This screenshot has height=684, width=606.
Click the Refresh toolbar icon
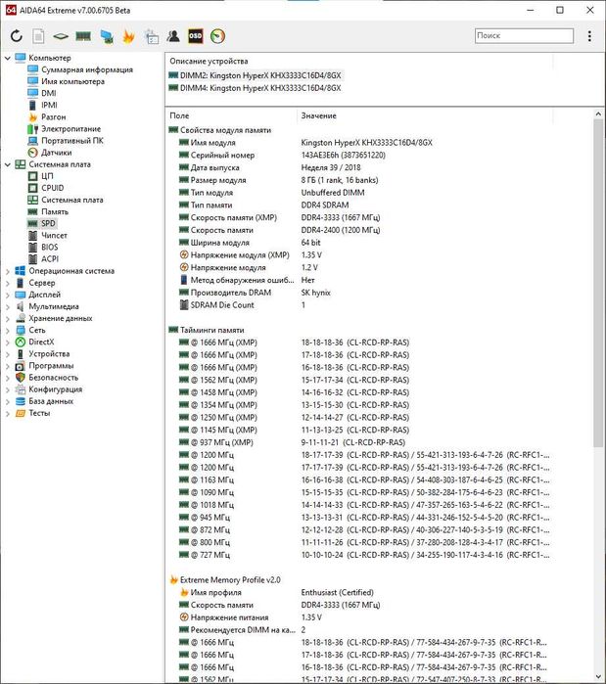point(16,36)
